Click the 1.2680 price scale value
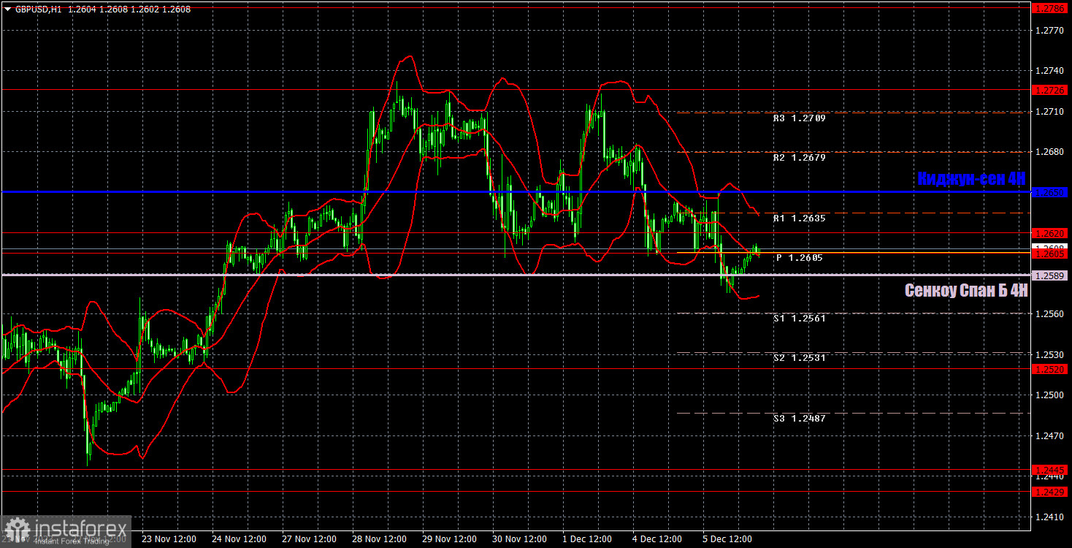The width and height of the screenshot is (1072, 548). [x=1050, y=152]
